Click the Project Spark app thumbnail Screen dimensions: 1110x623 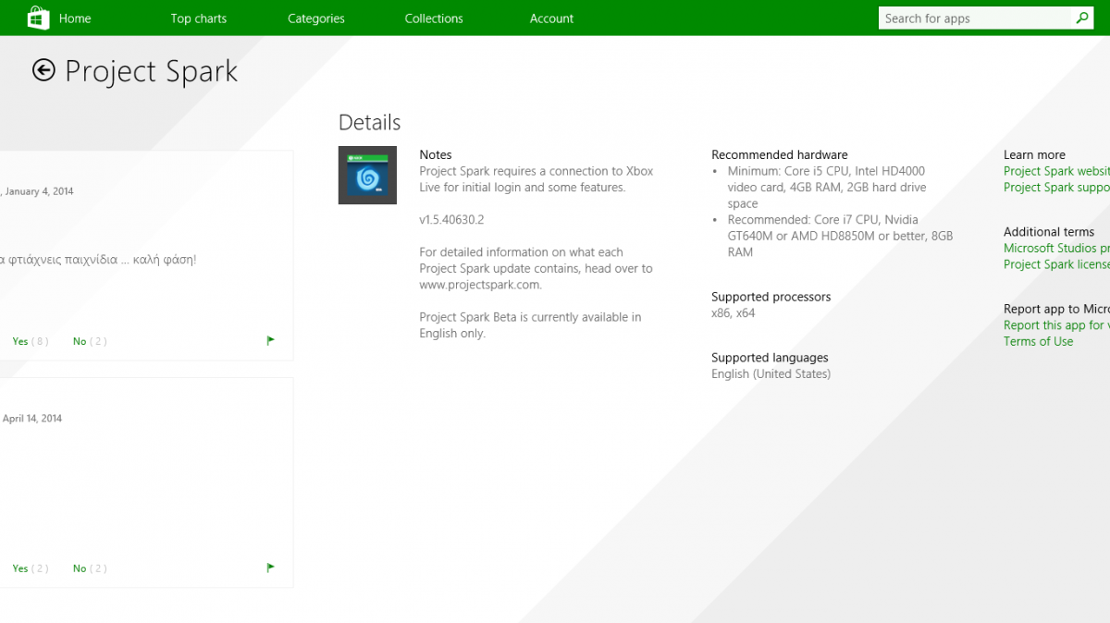(x=367, y=175)
